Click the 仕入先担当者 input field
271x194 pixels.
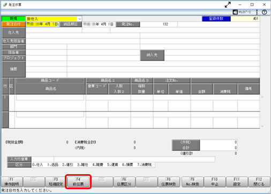pos(83,41)
